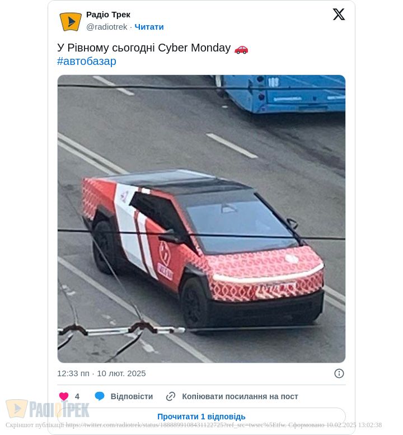Image resolution: width=403 pixels, height=435 pixels.
Task: Click the blue reply bubble icon
Action: [100, 396]
